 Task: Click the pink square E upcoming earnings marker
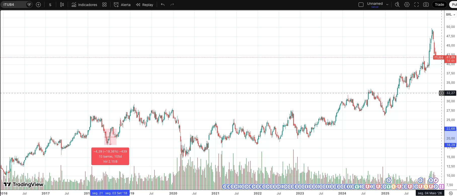[441, 186]
